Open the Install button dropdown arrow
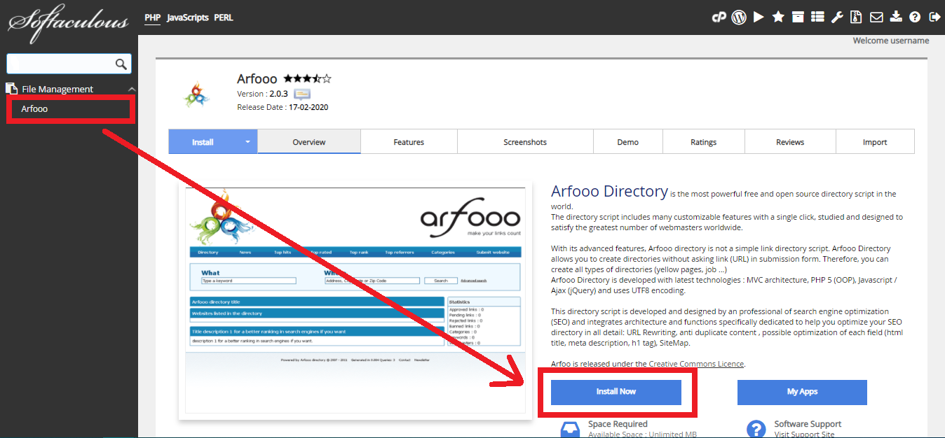Viewport: 945px width, 438px height. coord(247,142)
